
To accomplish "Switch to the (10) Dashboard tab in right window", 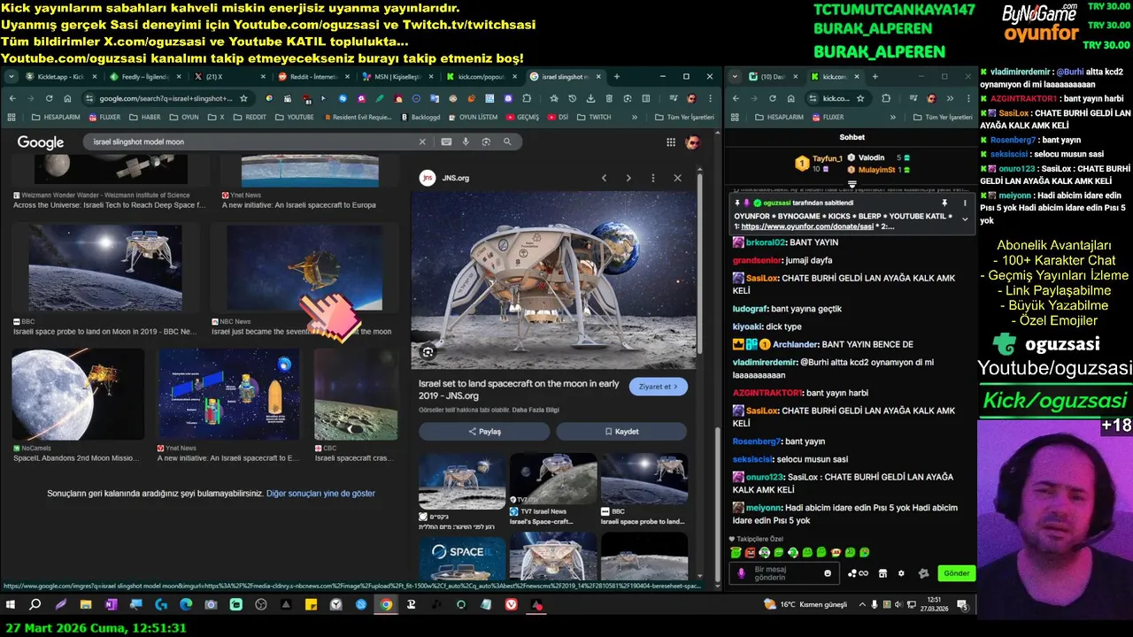I will point(772,77).
